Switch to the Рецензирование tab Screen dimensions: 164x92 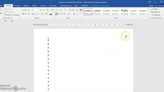point(66,6)
